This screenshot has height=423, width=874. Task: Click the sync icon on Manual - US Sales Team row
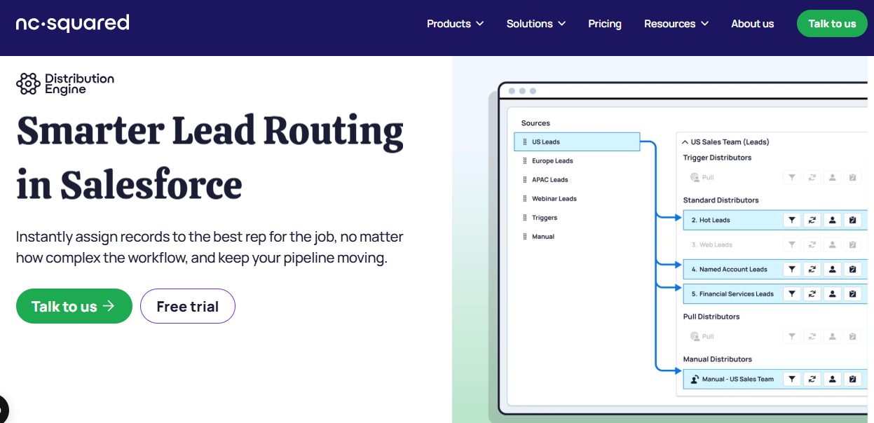(x=812, y=379)
